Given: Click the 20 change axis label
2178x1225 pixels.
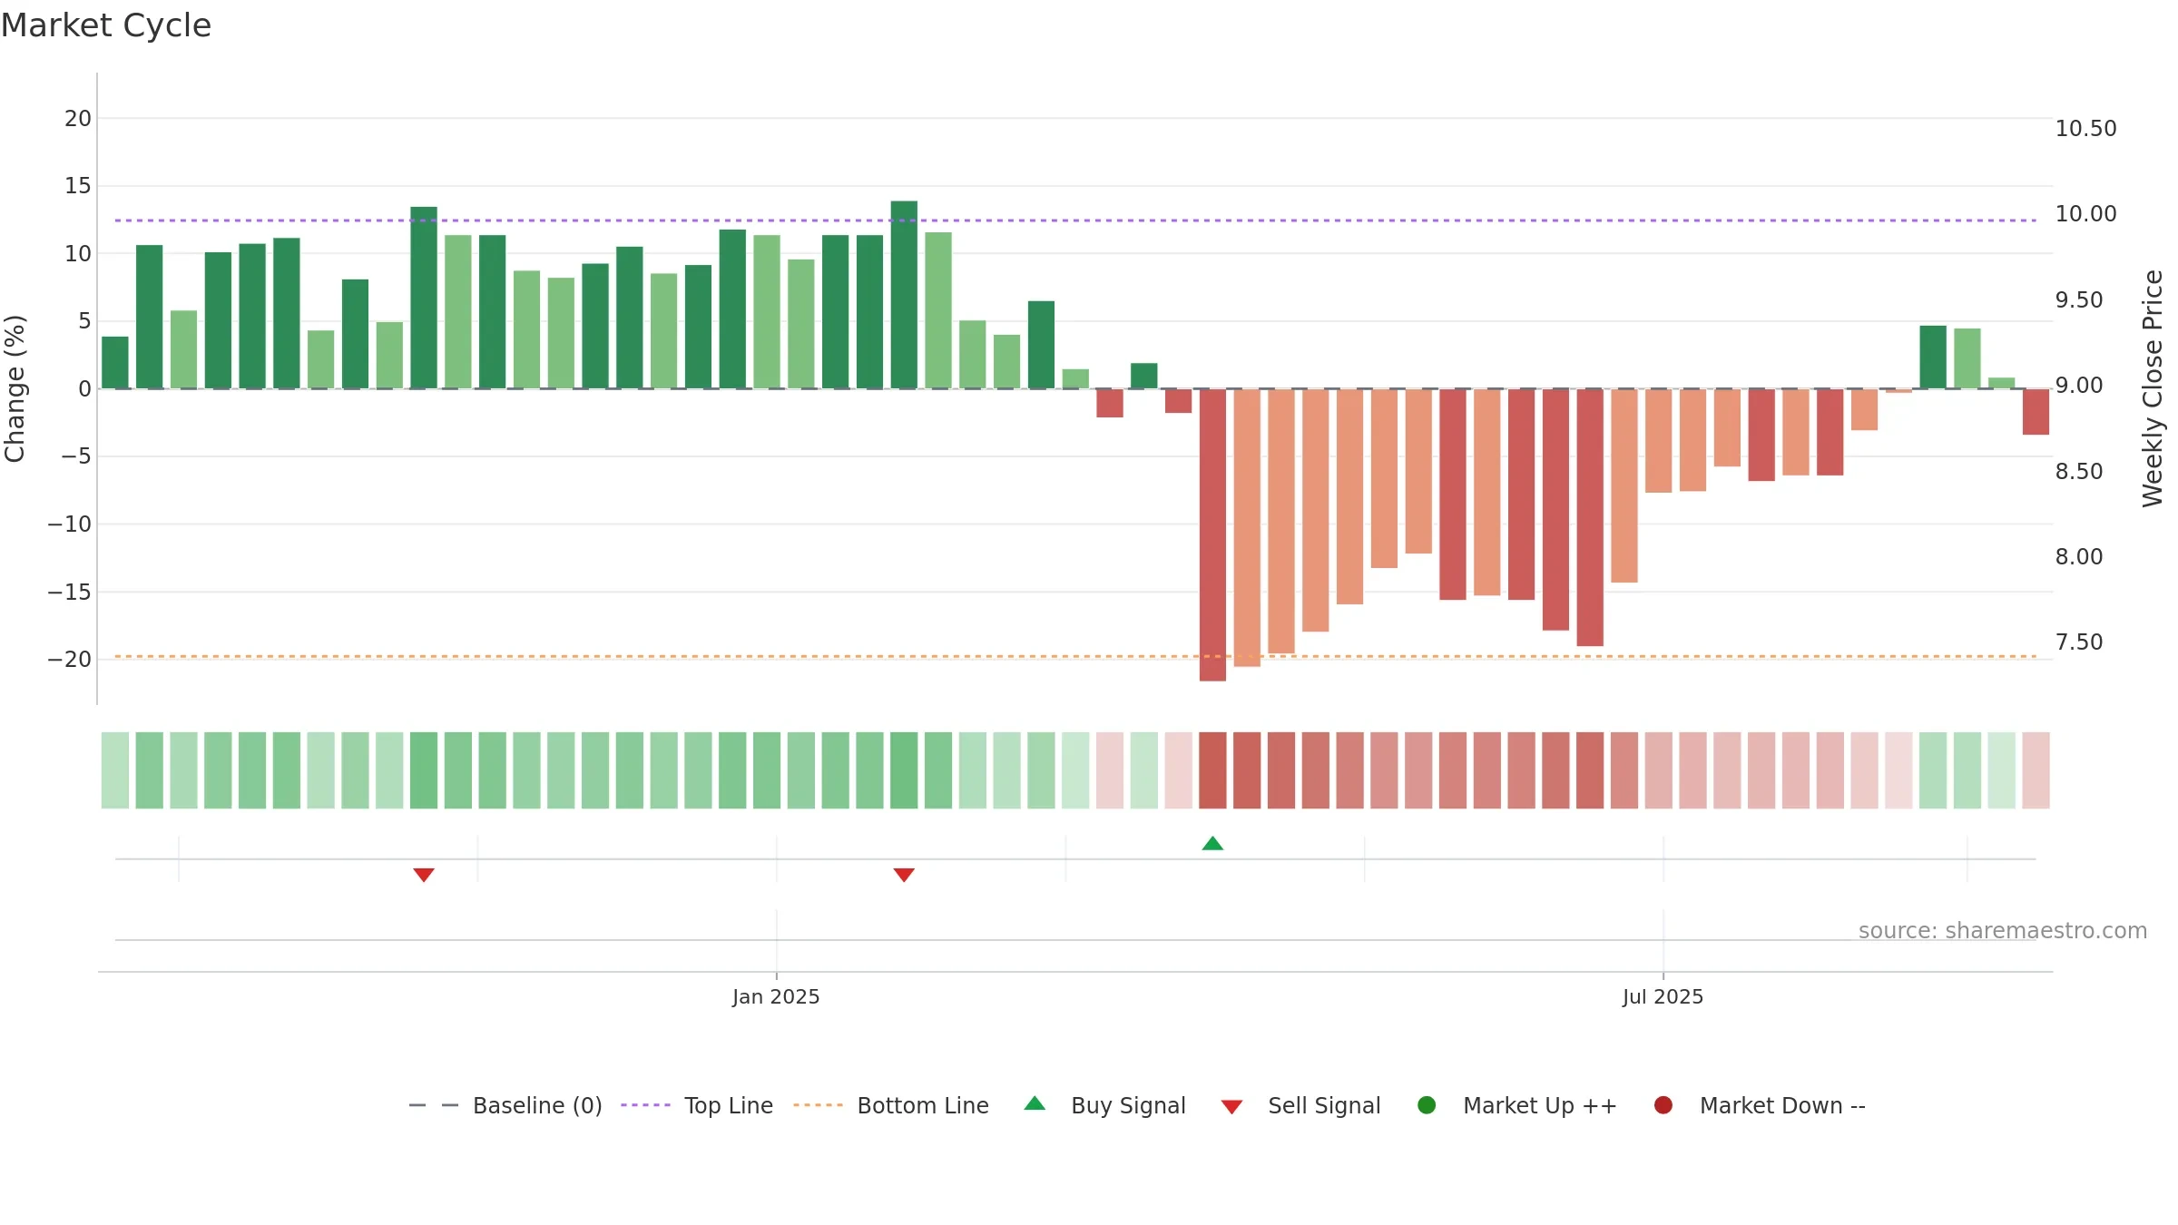Looking at the screenshot, I should (x=78, y=119).
